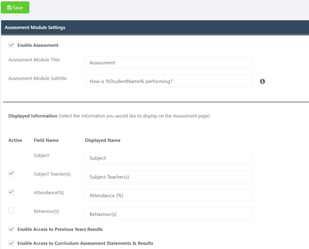Screen dimensions: 309x249
Task: Click the Assessment Module Settings header bar
Action: click(x=155, y=27)
